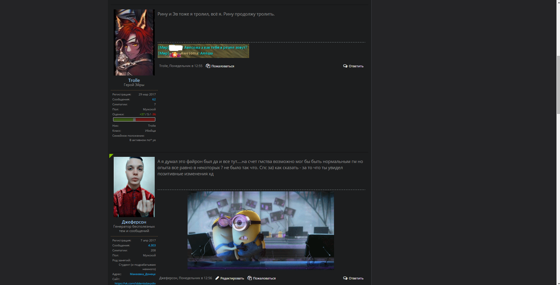Click Trolle's green-red rating bar

coord(134,119)
